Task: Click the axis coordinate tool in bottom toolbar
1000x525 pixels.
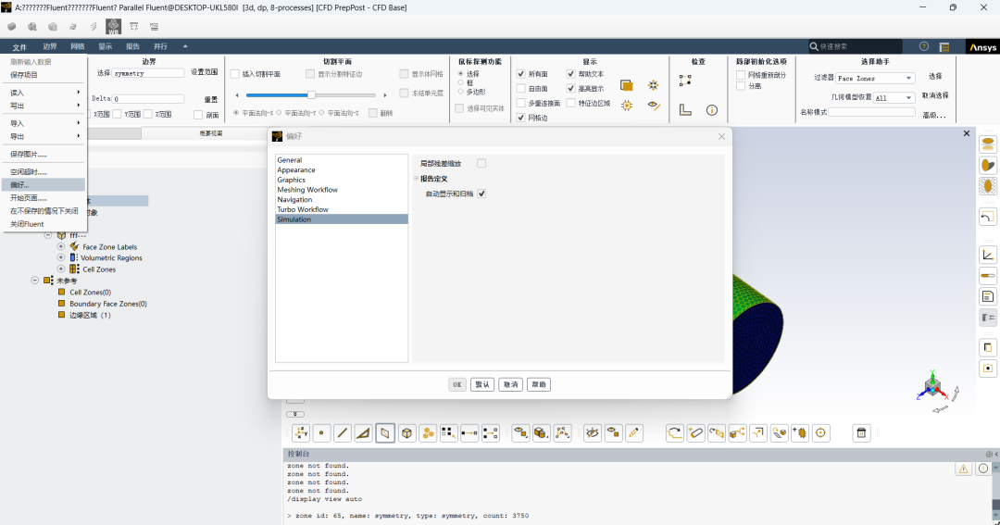Action: (301, 433)
